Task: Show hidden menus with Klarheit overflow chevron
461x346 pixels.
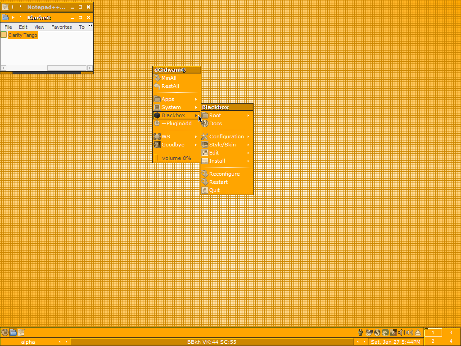Action: tap(90, 26)
